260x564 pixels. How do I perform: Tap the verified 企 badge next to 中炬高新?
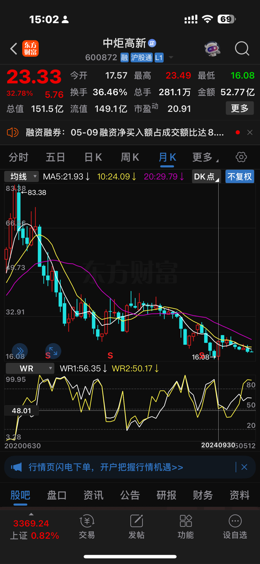point(152,43)
